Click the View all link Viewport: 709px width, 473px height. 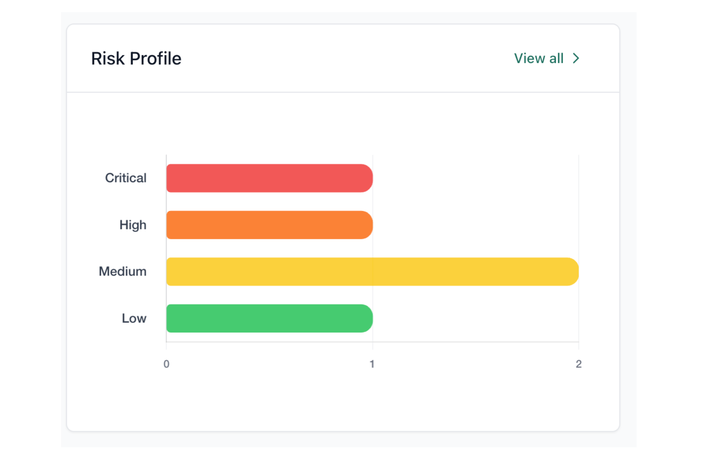pyautogui.click(x=538, y=58)
